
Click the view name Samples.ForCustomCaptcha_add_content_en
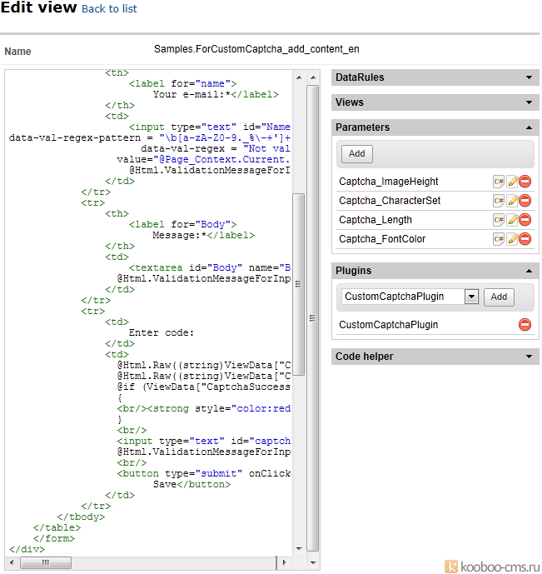[x=256, y=49]
